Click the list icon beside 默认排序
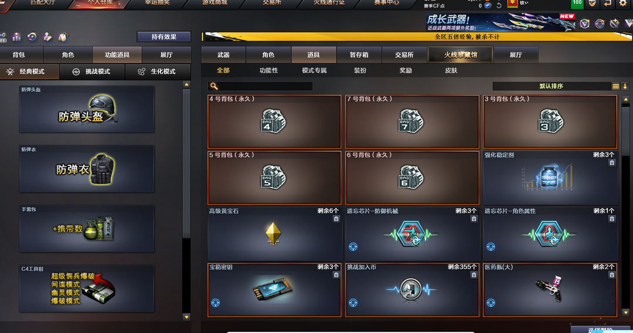This screenshot has height=333, width=633. 615,86
